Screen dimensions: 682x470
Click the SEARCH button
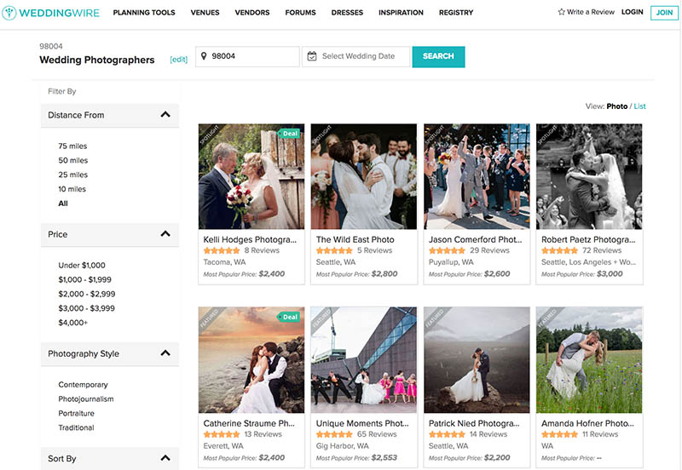point(438,56)
